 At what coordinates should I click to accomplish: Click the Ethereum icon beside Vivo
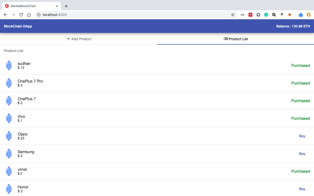[x=9, y=118]
